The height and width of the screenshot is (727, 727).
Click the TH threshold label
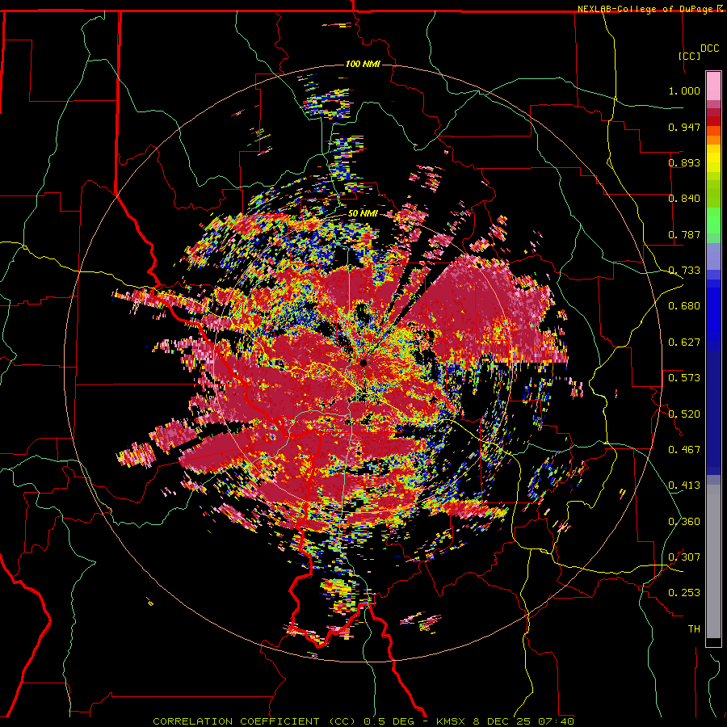[694, 629]
